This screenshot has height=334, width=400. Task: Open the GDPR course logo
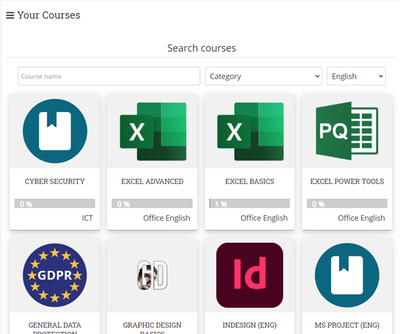[55, 275]
